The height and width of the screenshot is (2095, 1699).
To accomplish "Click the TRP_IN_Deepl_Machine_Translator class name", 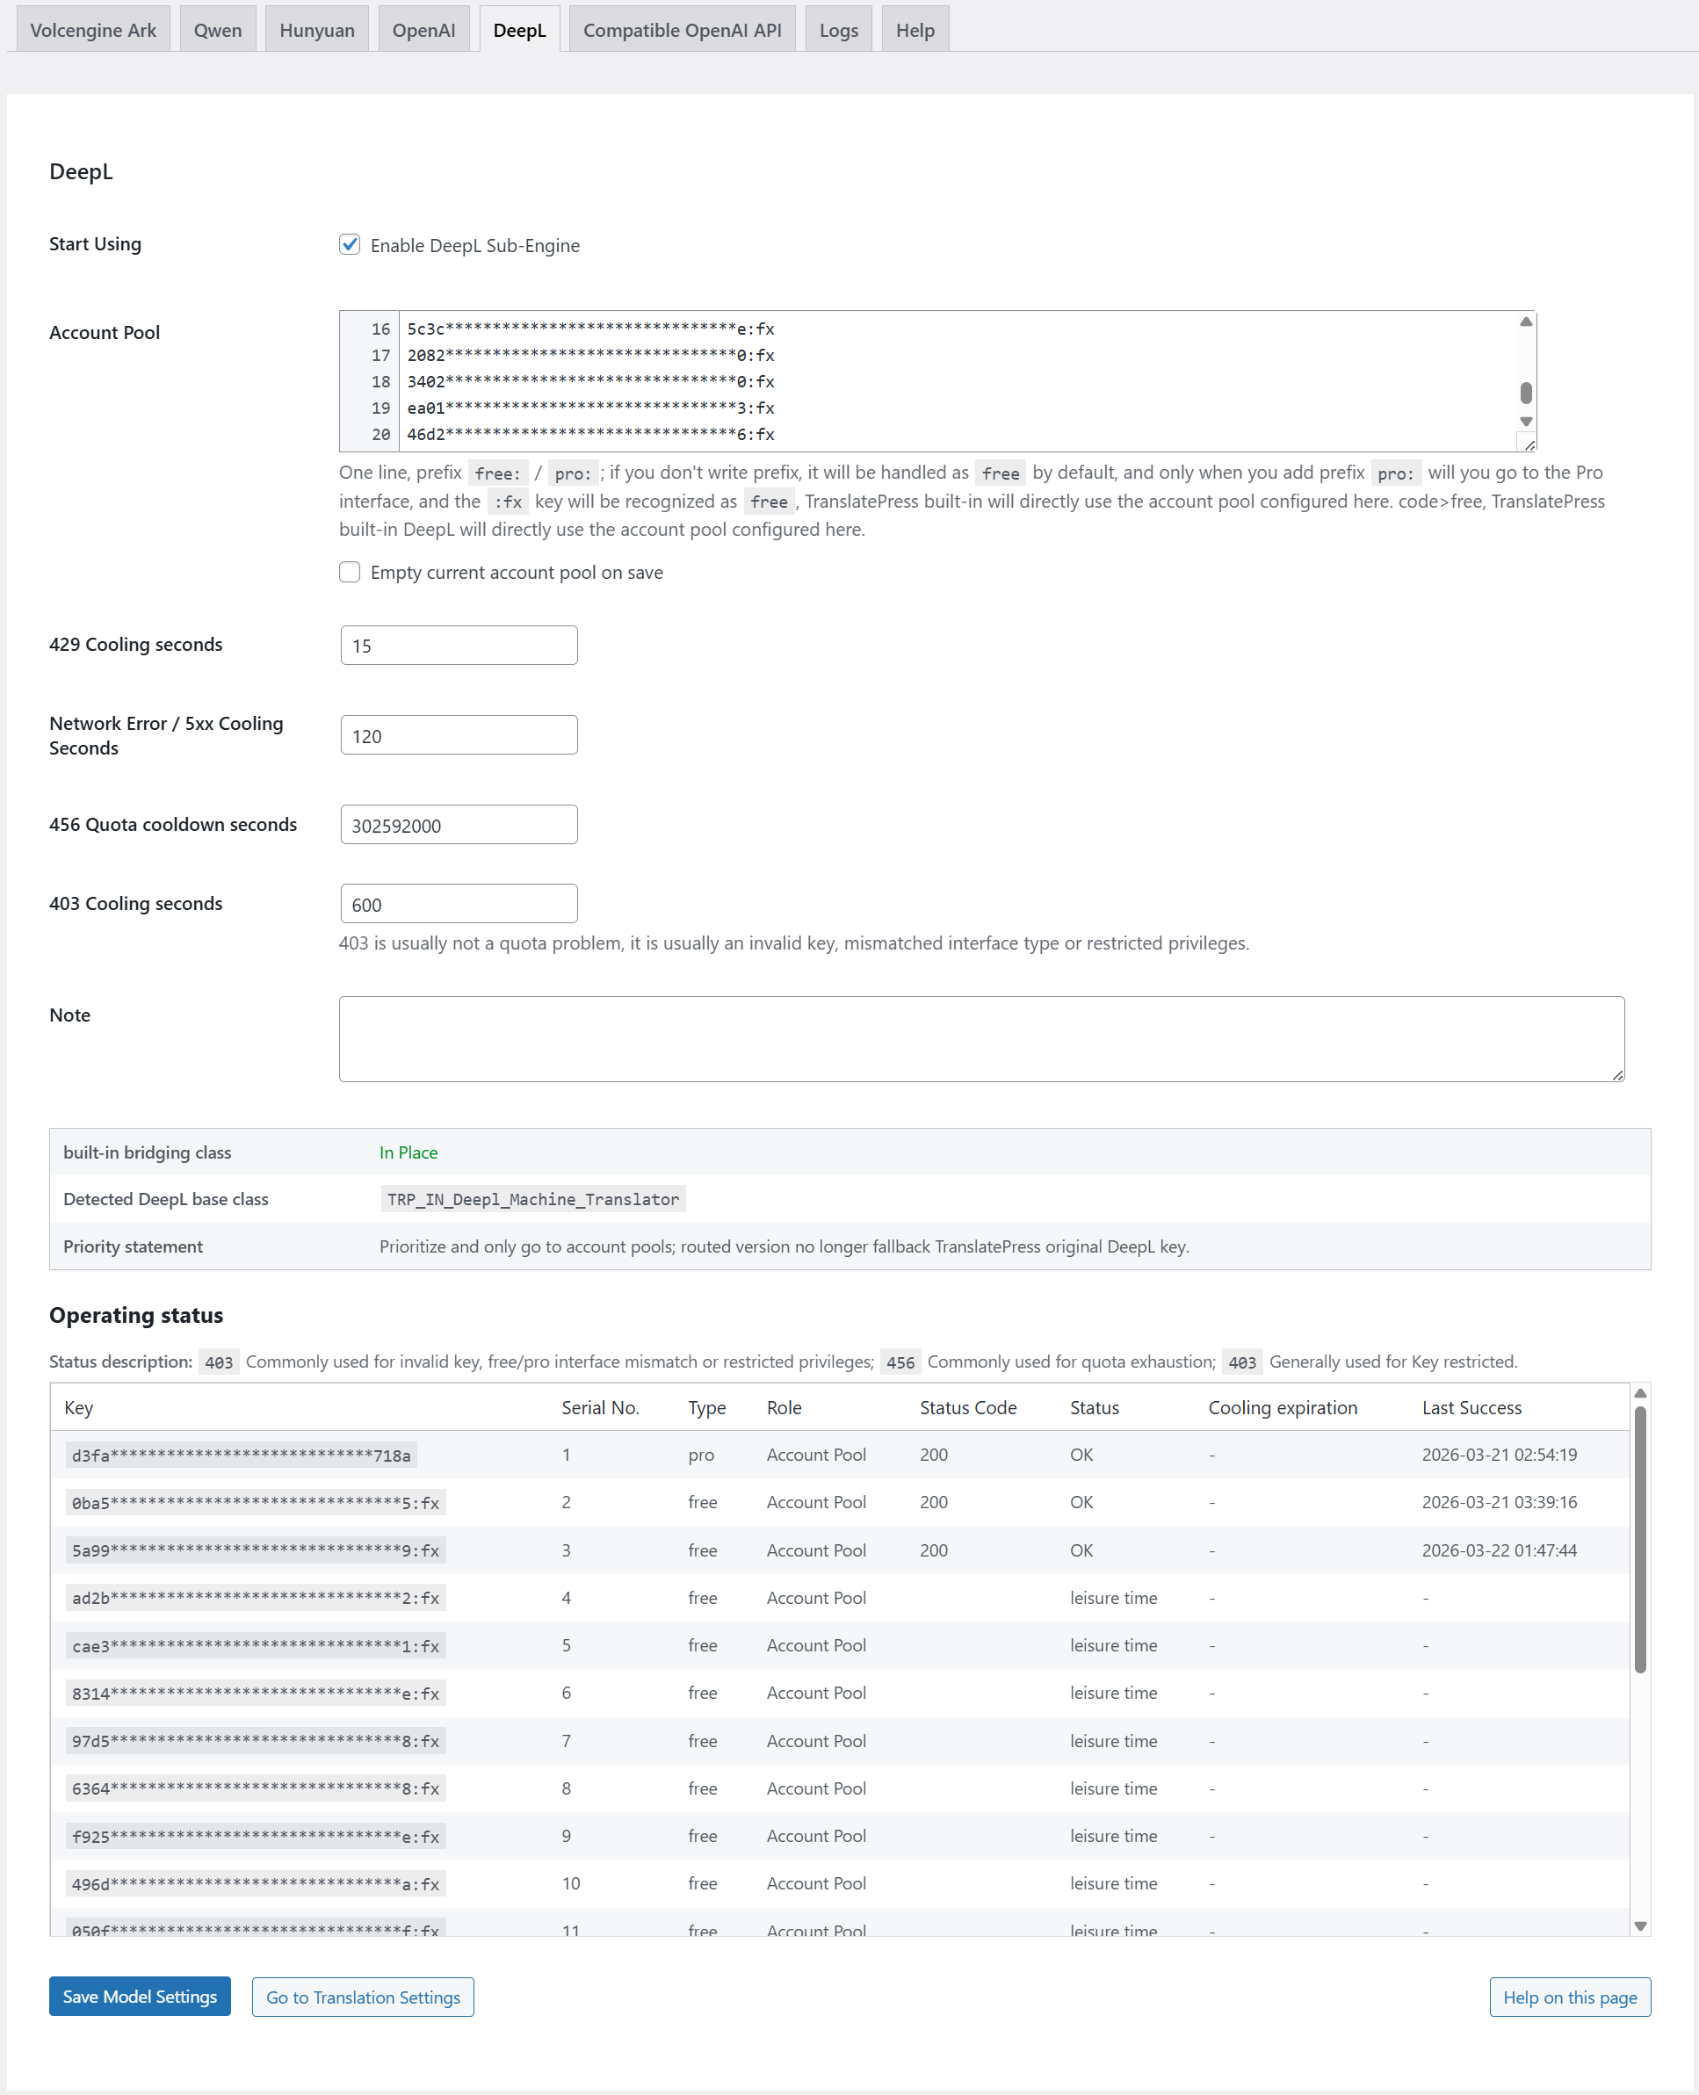I will point(533,1200).
